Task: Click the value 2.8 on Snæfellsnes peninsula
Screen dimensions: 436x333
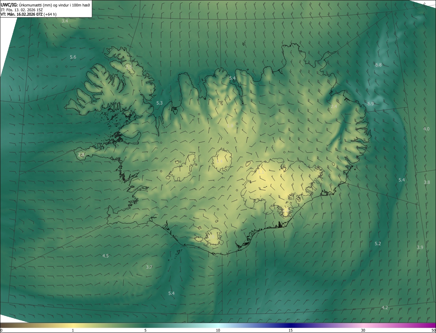Action: (81, 155)
